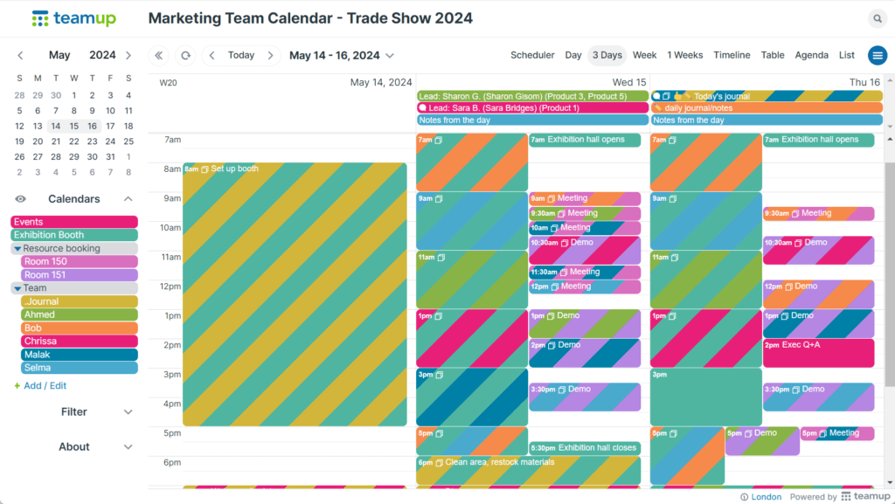The image size is (895, 504).
Task: Toggle the Exhibition Booth calendar
Action: (x=73, y=234)
